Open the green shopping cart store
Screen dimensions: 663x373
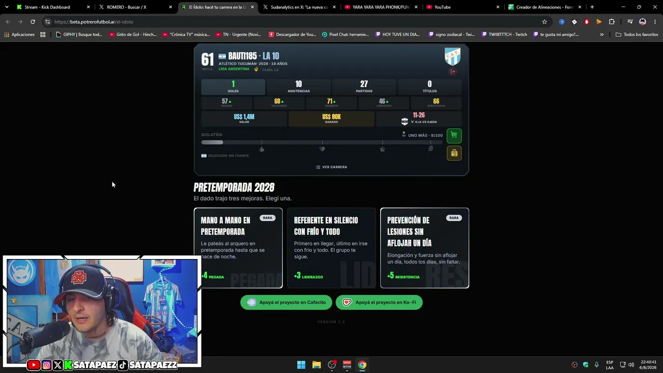click(x=454, y=136)
